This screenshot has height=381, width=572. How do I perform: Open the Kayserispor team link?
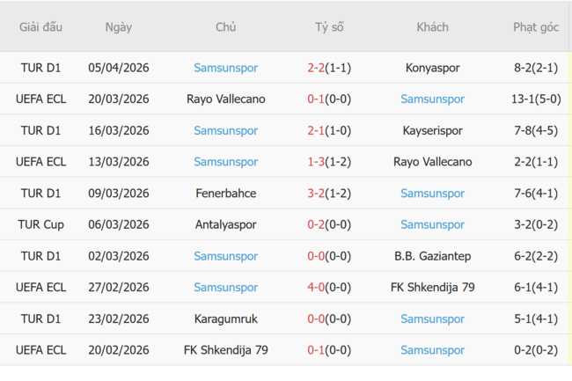click(x=432, y=131)
